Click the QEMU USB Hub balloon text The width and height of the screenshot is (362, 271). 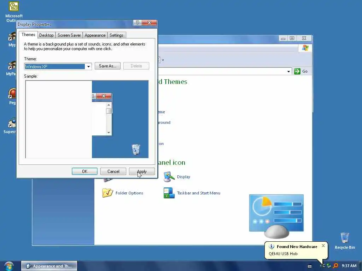click(x=283, y=254)
